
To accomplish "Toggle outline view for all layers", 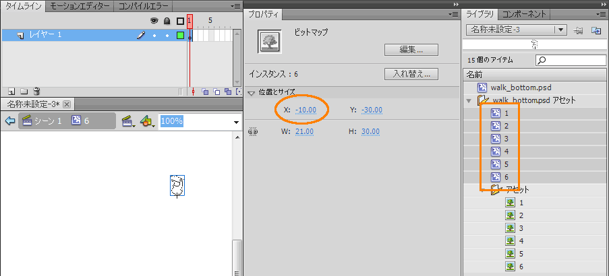I will [x=180, y=21].
